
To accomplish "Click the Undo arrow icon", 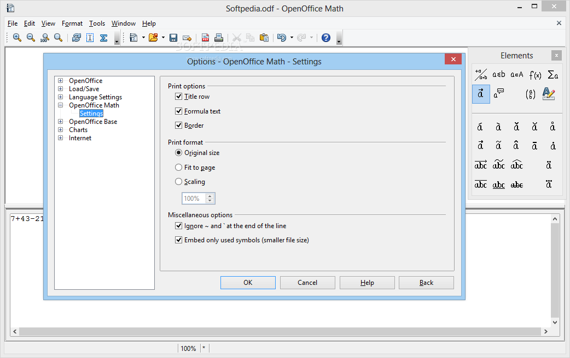I will pos(281,37).
